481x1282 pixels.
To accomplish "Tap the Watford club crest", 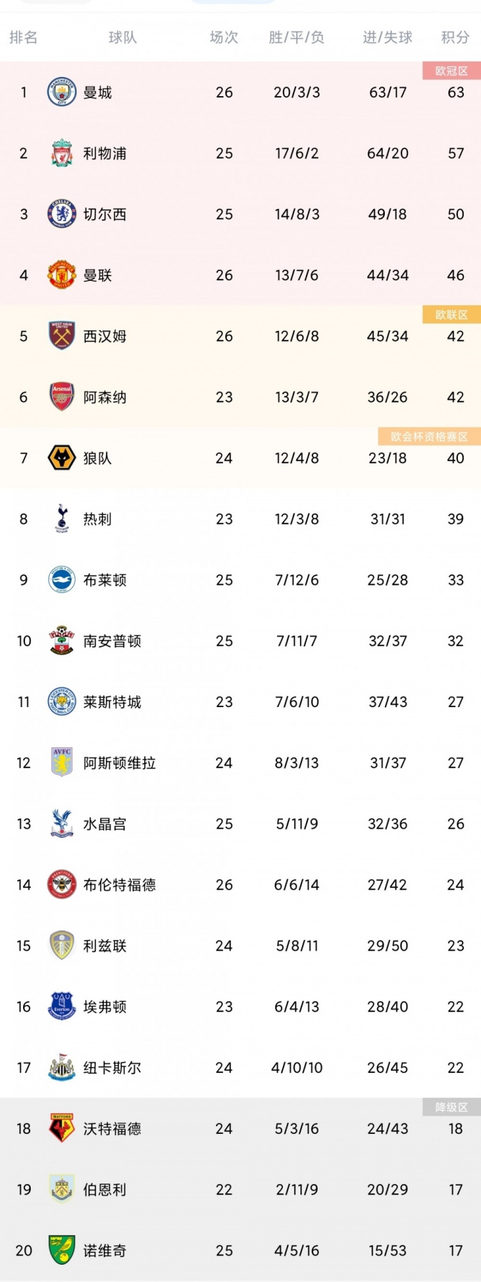I will [62, 1128].
